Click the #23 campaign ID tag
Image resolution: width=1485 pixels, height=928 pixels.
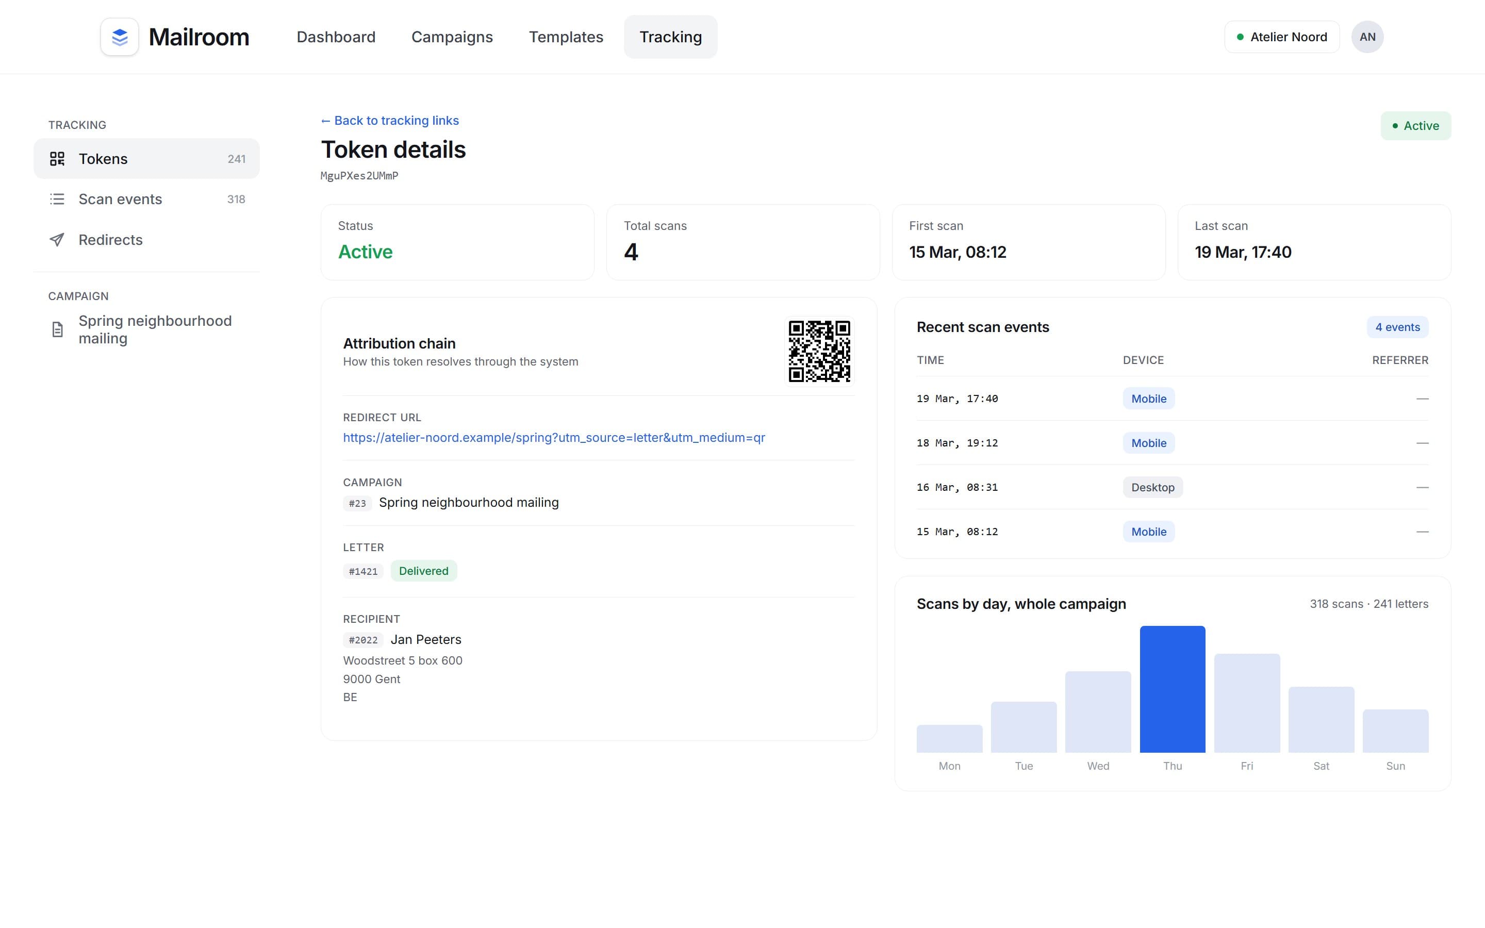tap(357, 503)
